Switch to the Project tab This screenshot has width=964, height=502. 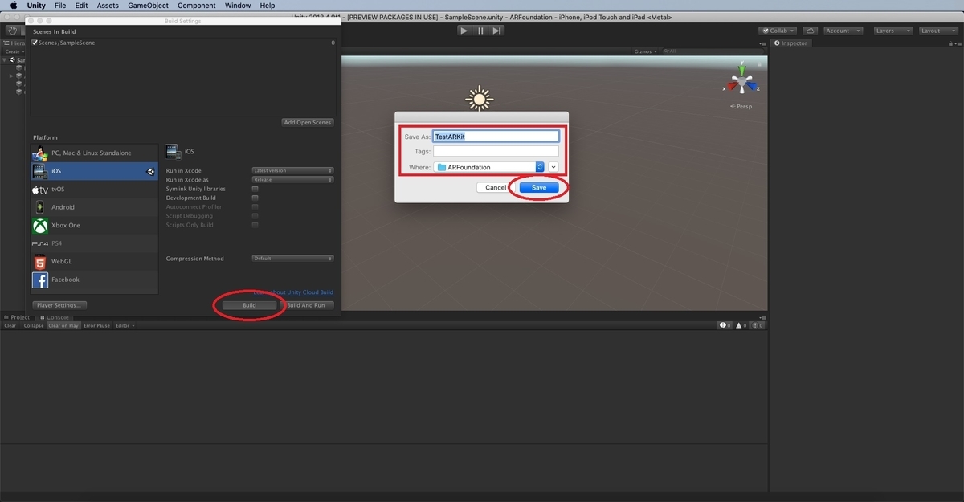[x=17, y=317]
